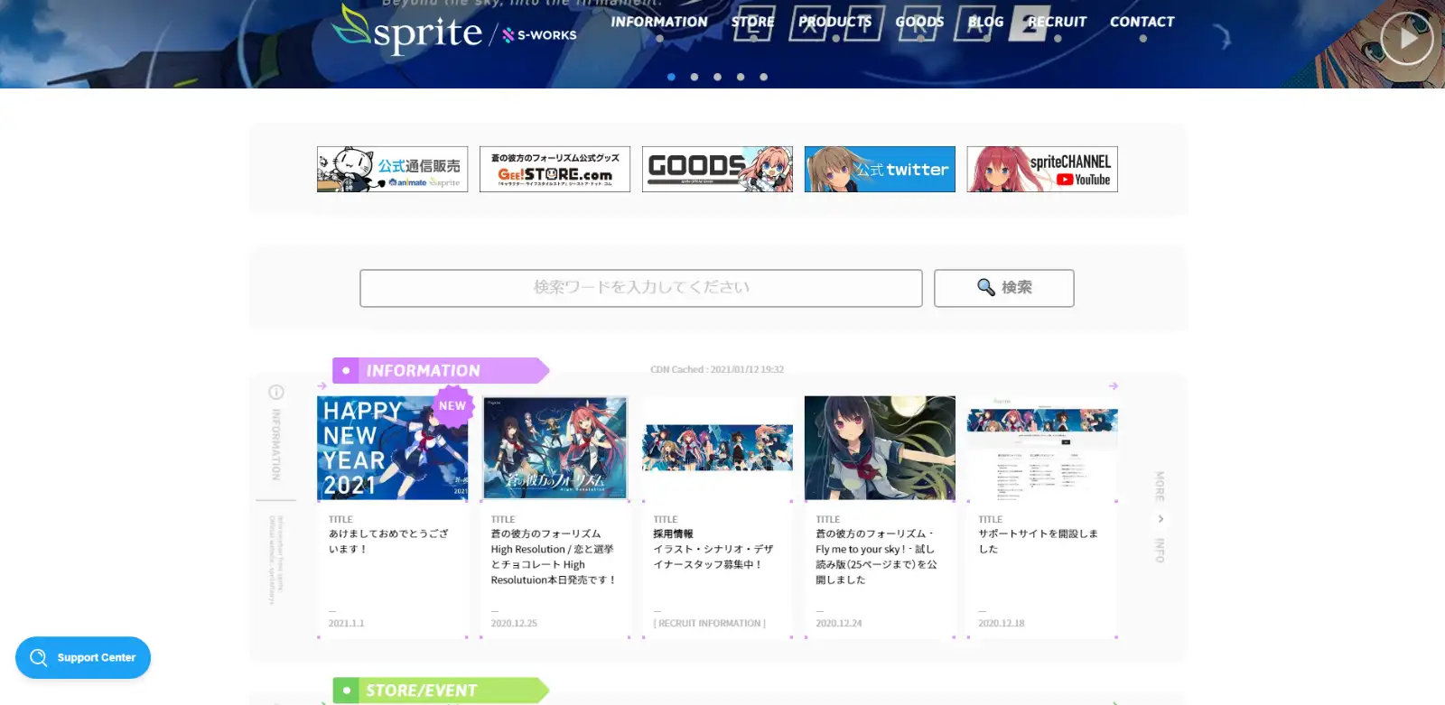Open the 公式通信販売 animate banner
The image size is (1445, 705).
click(x=393, y=169)
